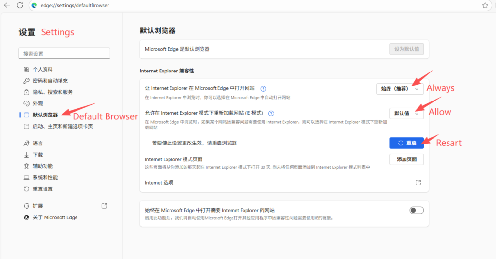
Task: Open the 语言 settings section
Action: pos(38,143)
